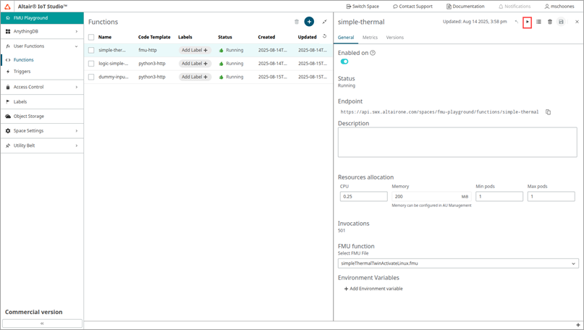Switch to the Metrics tab
The width and height of the screenshot is (584, 330).
[x=370, y=37]
